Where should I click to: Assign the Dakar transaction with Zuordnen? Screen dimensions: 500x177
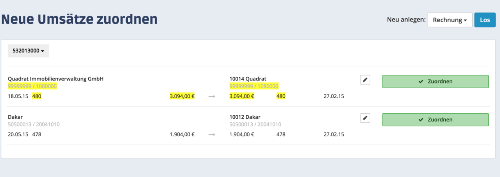pos(435,120)
